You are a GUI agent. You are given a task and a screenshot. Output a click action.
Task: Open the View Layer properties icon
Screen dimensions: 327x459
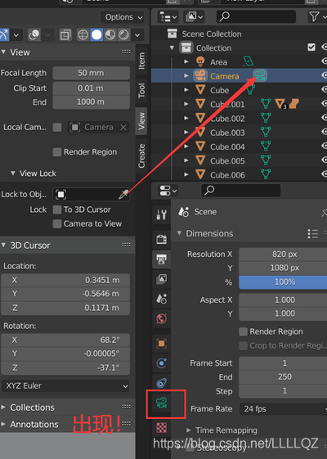(161, 279)
